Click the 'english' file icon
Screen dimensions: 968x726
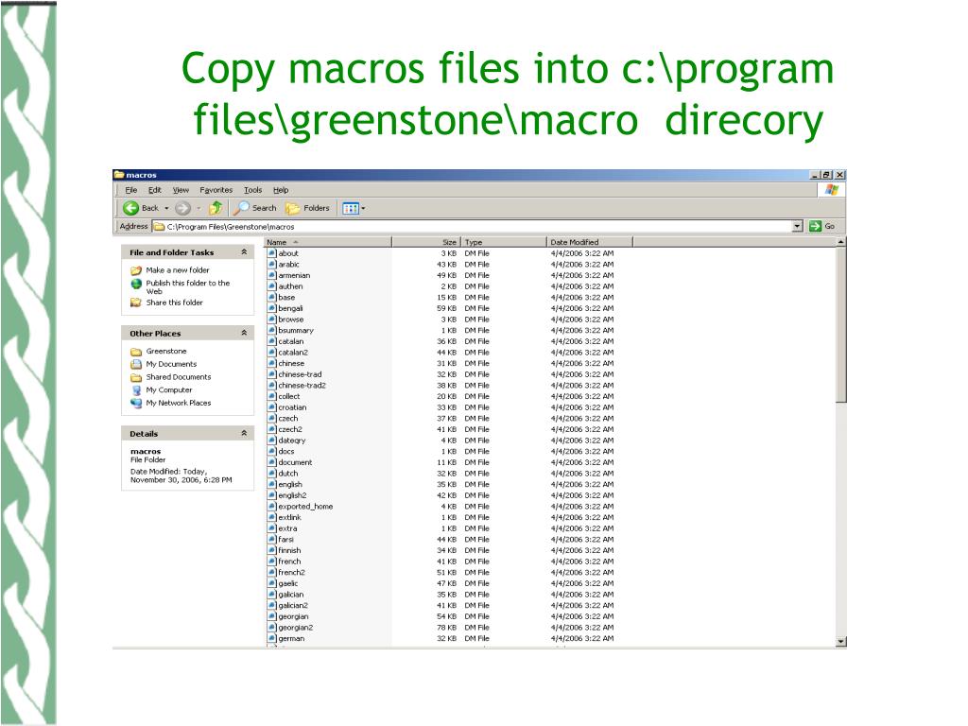tap(271, 485)
